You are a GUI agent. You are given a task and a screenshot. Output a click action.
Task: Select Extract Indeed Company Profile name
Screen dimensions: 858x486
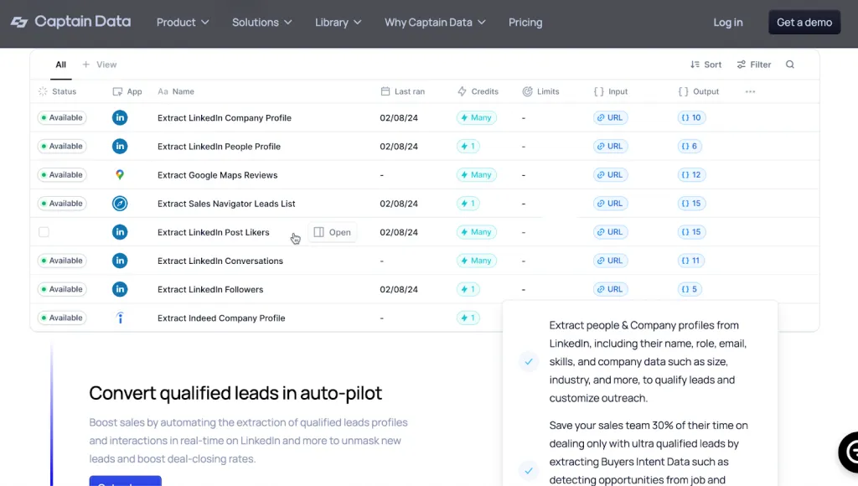click(x=221, y=318)
